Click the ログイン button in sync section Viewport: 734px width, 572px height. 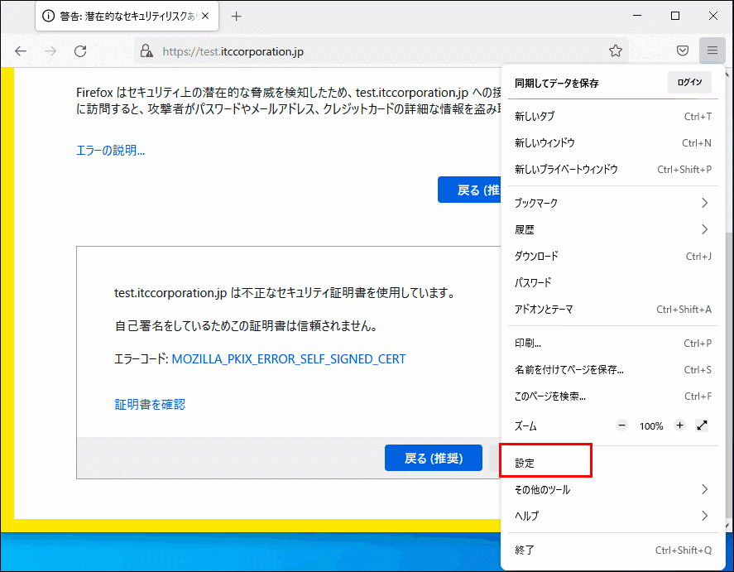tap(689, 83)
